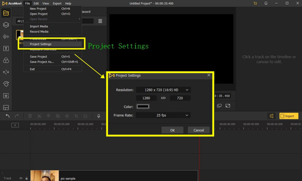The image size is (302, 181).
Task: Click the black Color swatch
Action: [x=143, y=106]
